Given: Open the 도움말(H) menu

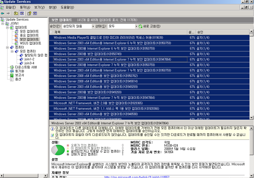Looking at the screenshot, I should (x=67, y=8).
